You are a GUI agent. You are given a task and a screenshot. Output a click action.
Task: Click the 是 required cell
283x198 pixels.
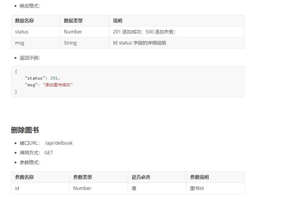[157, 189]
